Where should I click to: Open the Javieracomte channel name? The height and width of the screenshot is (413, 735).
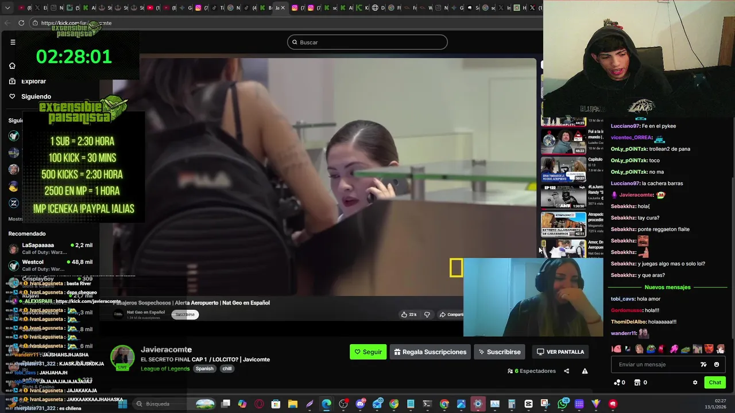[x=167, y=349]
